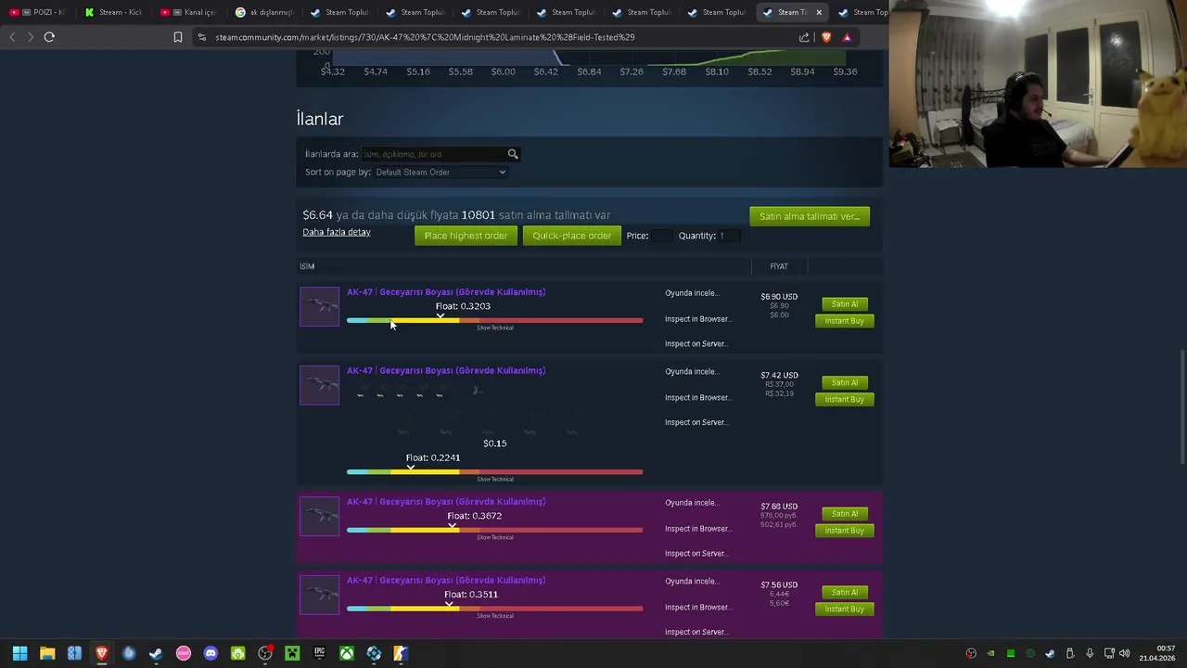1187x668 pixels.
Task: Open Discord from the taskbar
Action: pos(211,653)
